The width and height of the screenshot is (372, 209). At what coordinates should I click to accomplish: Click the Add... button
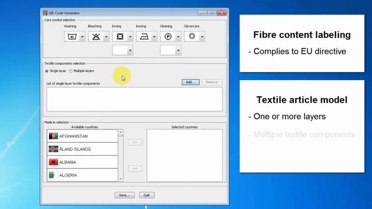tap(191, 82)
